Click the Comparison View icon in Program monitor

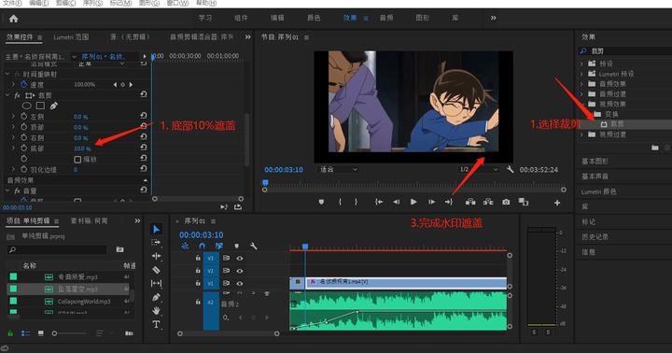524,202
